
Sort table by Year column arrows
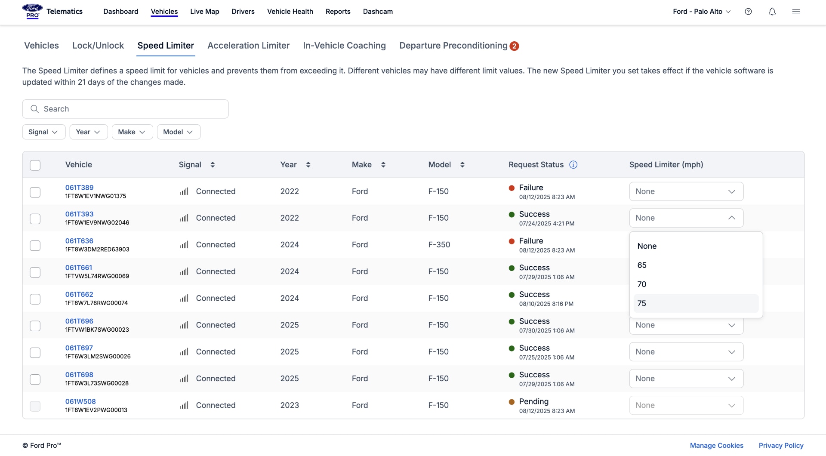pos(308,165)
